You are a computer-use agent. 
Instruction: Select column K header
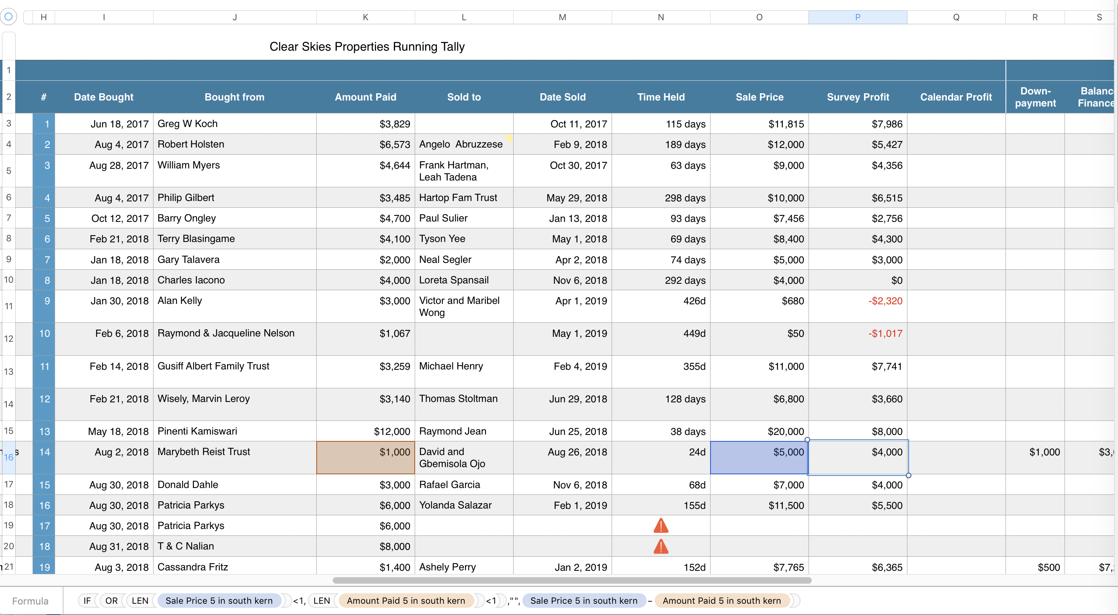click(x=365, y=17)
